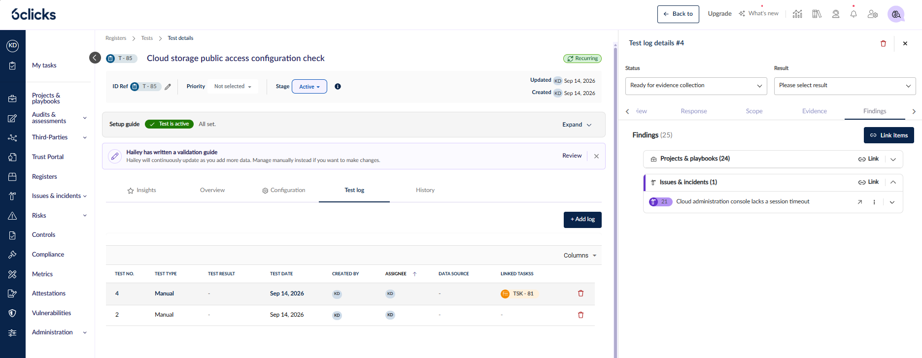Edit the ID Ref with pencil icon
Viewport: 922px width, 358px height.
(168, 87)
